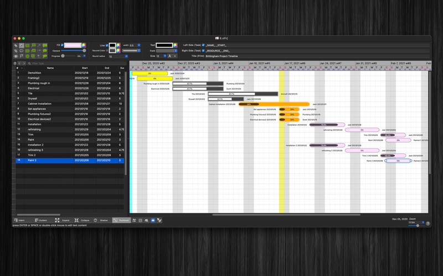The width and height of the screenshot is (443, 276).
Task: Go forward with the right navigation arrow
Action: tap(24, 63)
